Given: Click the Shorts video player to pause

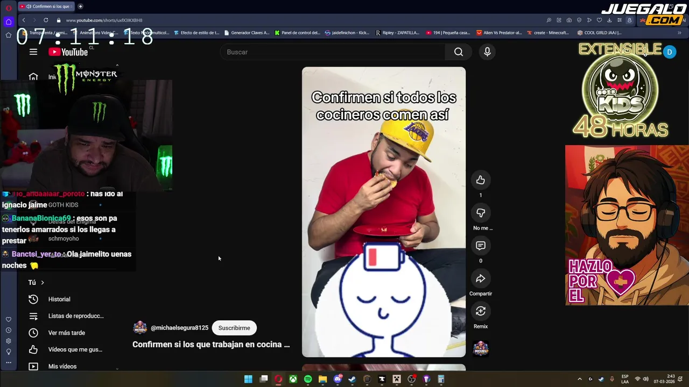Looking at the screenshot, I should [x=384, y=212].
